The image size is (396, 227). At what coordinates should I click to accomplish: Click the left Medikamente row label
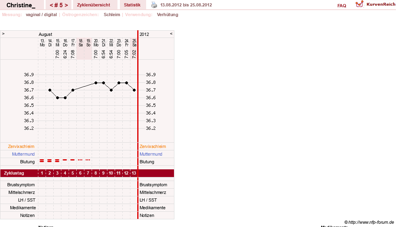(x=23, y=208)
